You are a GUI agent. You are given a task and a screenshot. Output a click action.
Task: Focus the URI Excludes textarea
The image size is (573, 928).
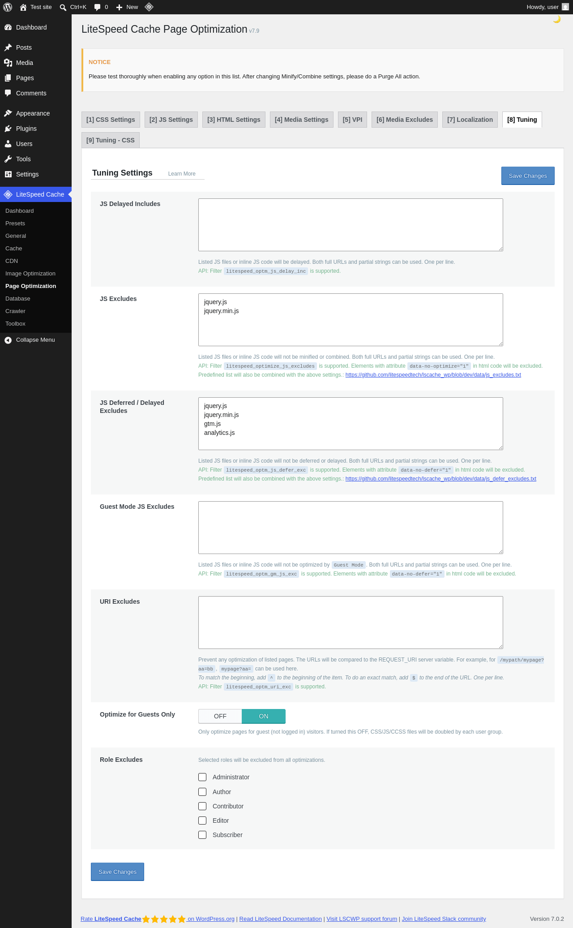point(351,623)
